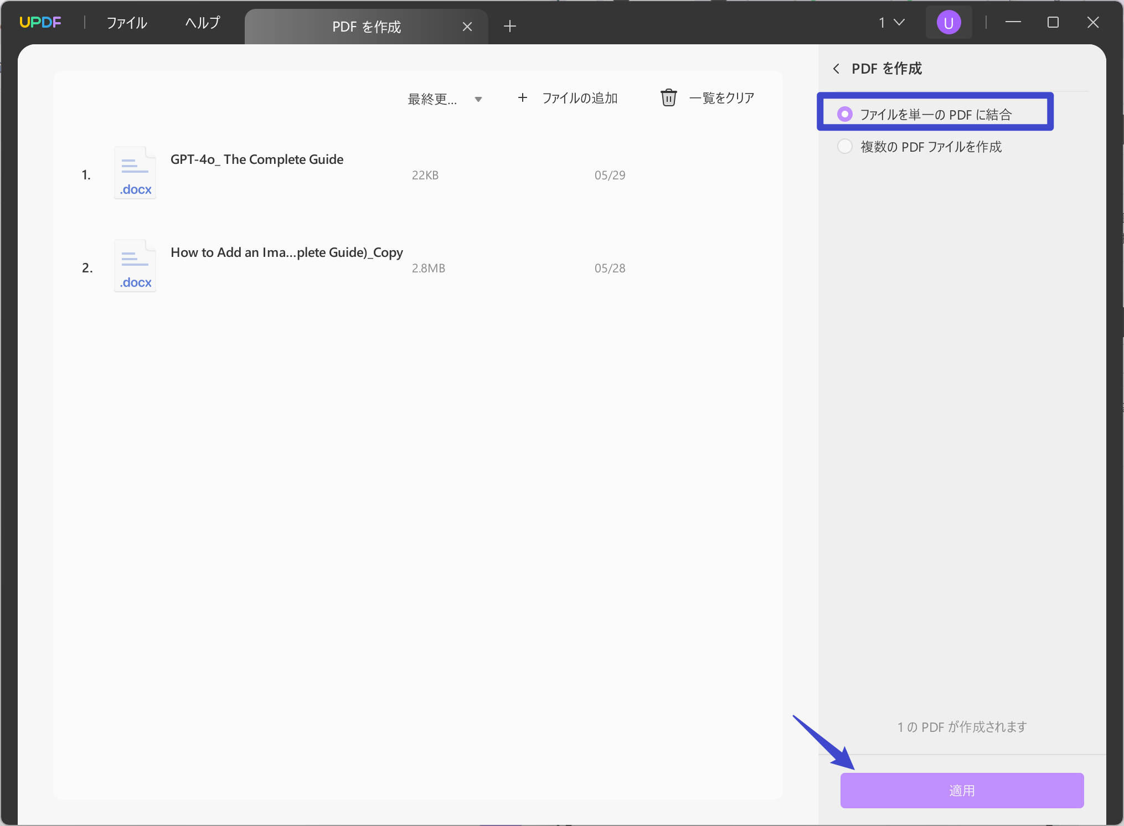Go back using the PDF を作成 chevron

tap(836, 69)
